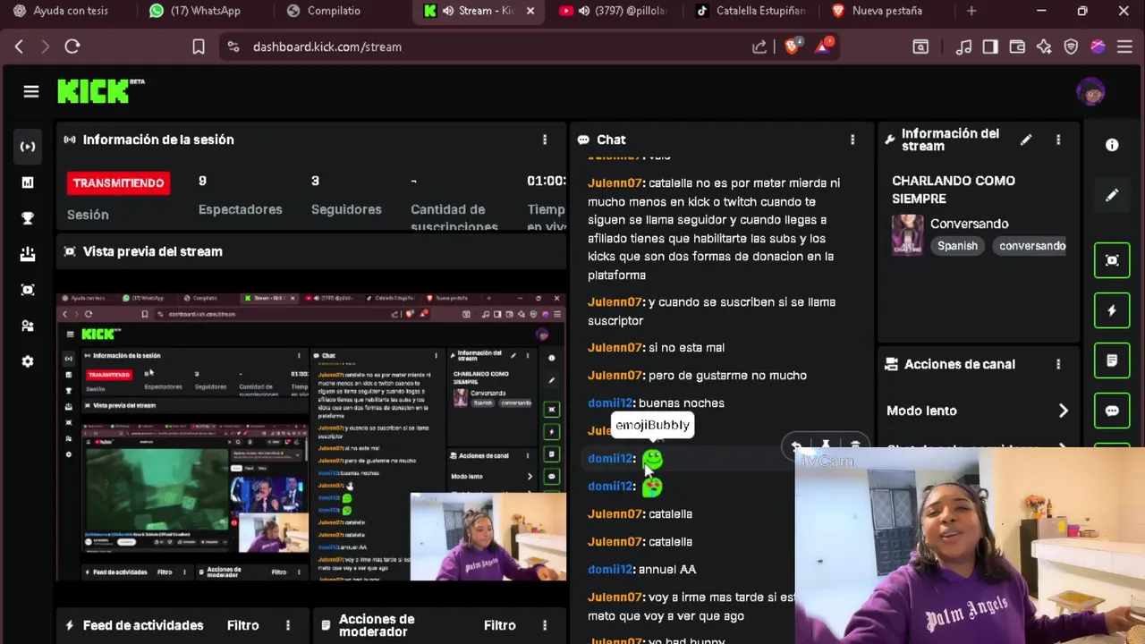Open the browser main menu
Screen dimensions: 1145x644
coord(1124,47)
